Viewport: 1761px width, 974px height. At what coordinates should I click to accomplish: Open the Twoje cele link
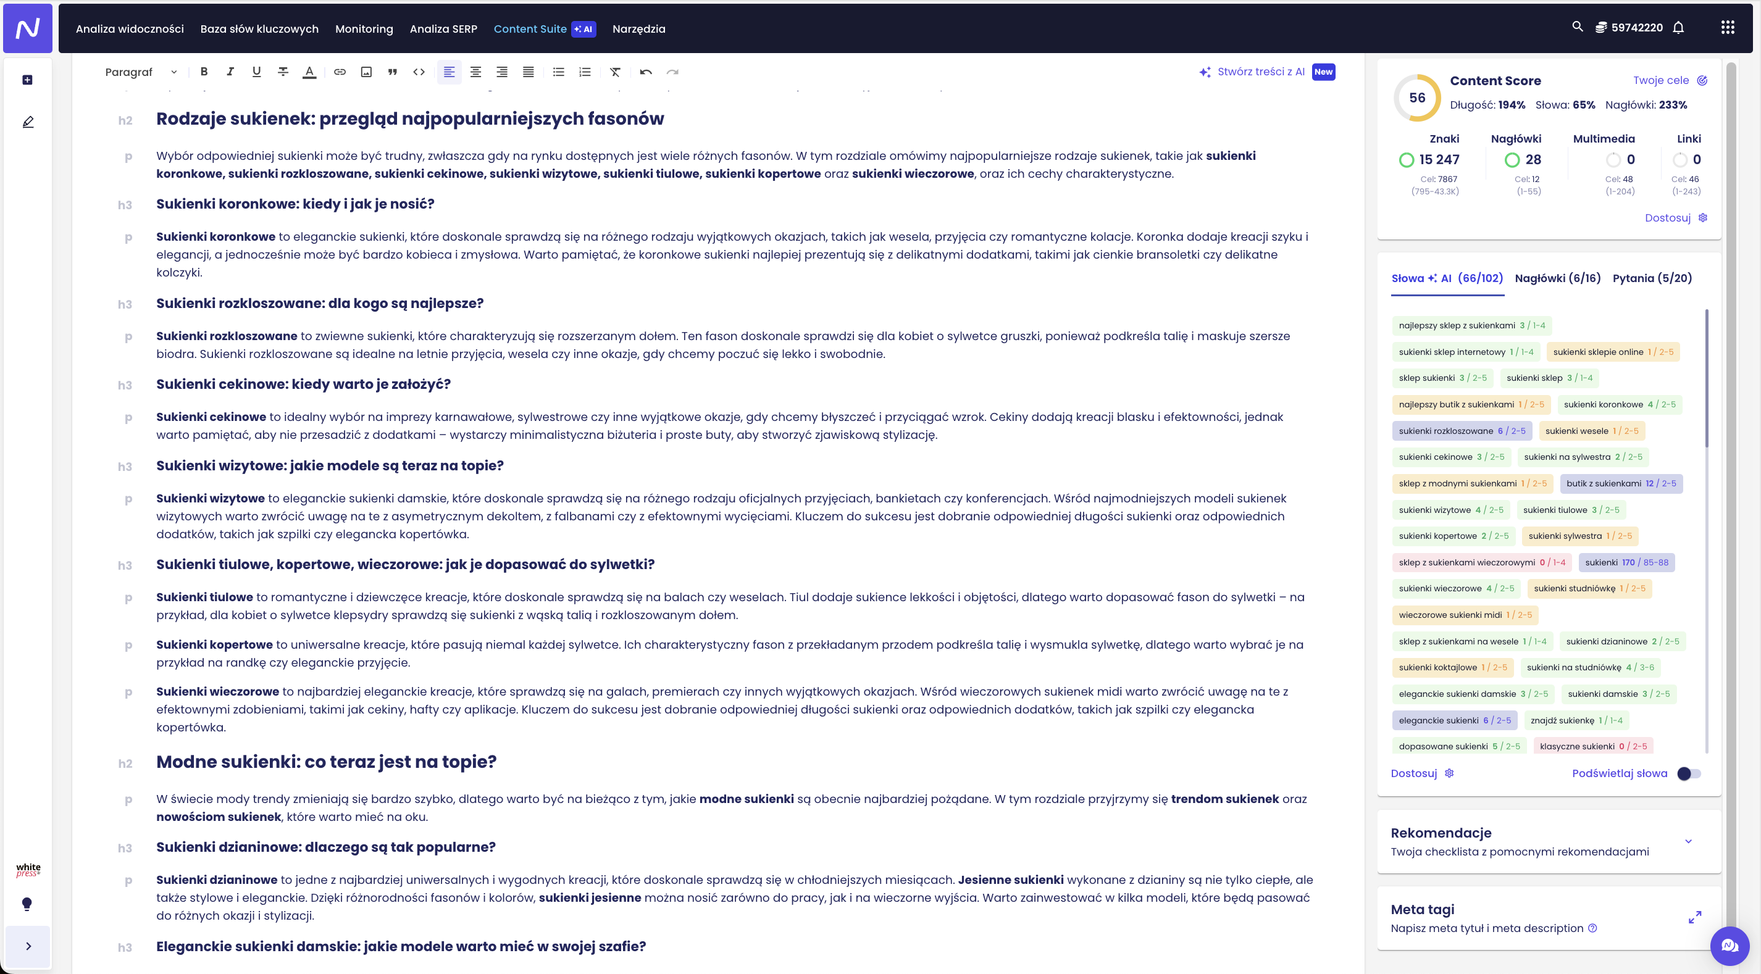coord(1670,80)
